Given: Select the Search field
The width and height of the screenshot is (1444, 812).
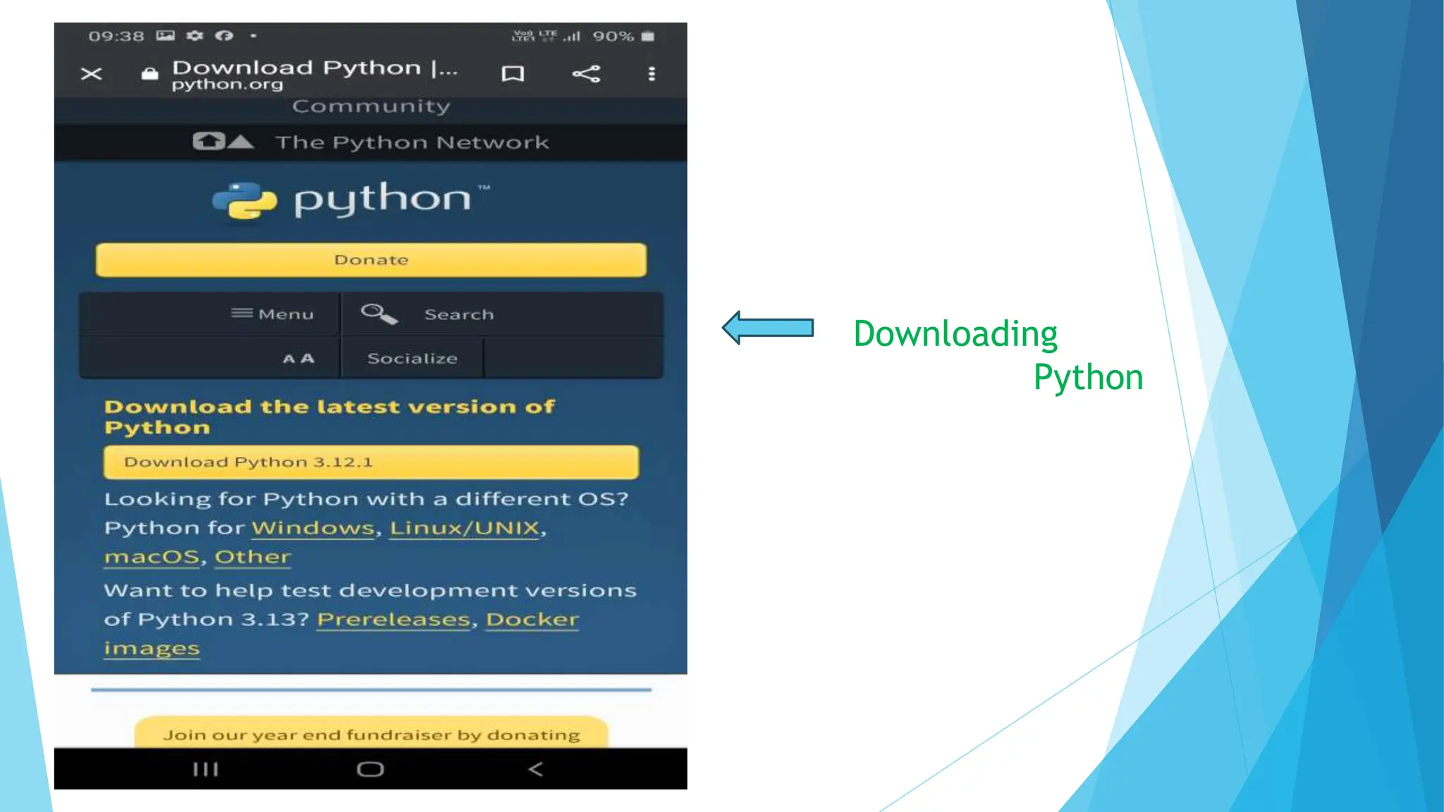Looking at the screenshot, I should tap(459, 314).
